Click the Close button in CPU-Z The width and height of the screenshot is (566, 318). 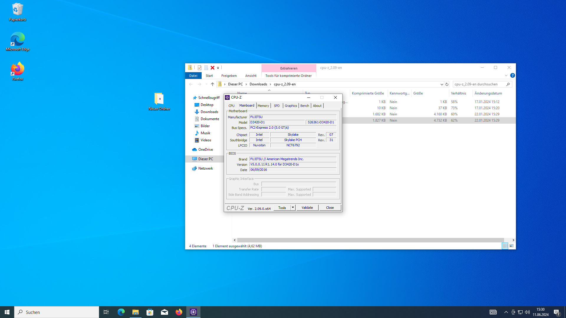330,208
